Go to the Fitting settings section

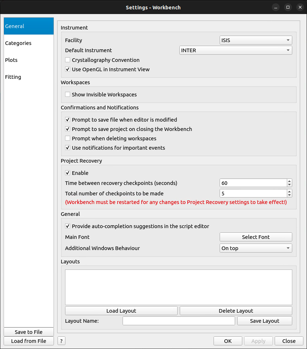(13, 77)
